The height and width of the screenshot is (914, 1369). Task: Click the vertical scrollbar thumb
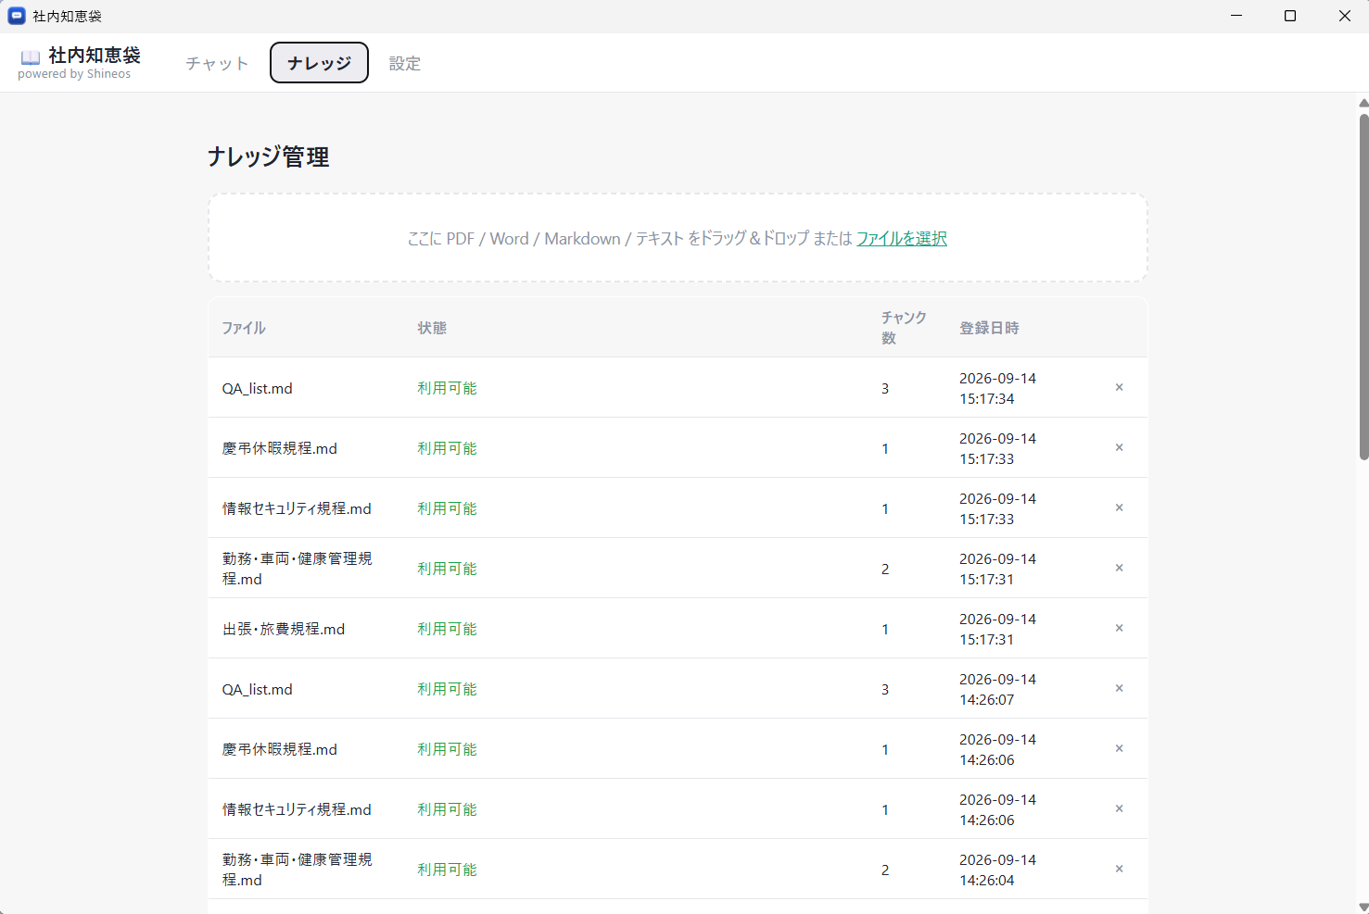(1363, 287)
